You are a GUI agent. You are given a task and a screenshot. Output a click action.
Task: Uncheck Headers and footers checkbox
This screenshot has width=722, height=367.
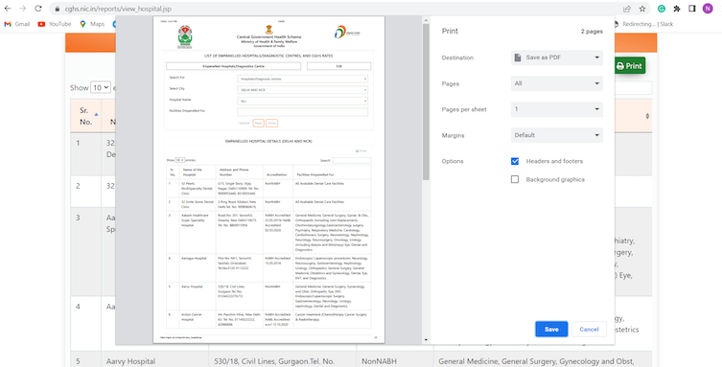[x=515, y=161]
